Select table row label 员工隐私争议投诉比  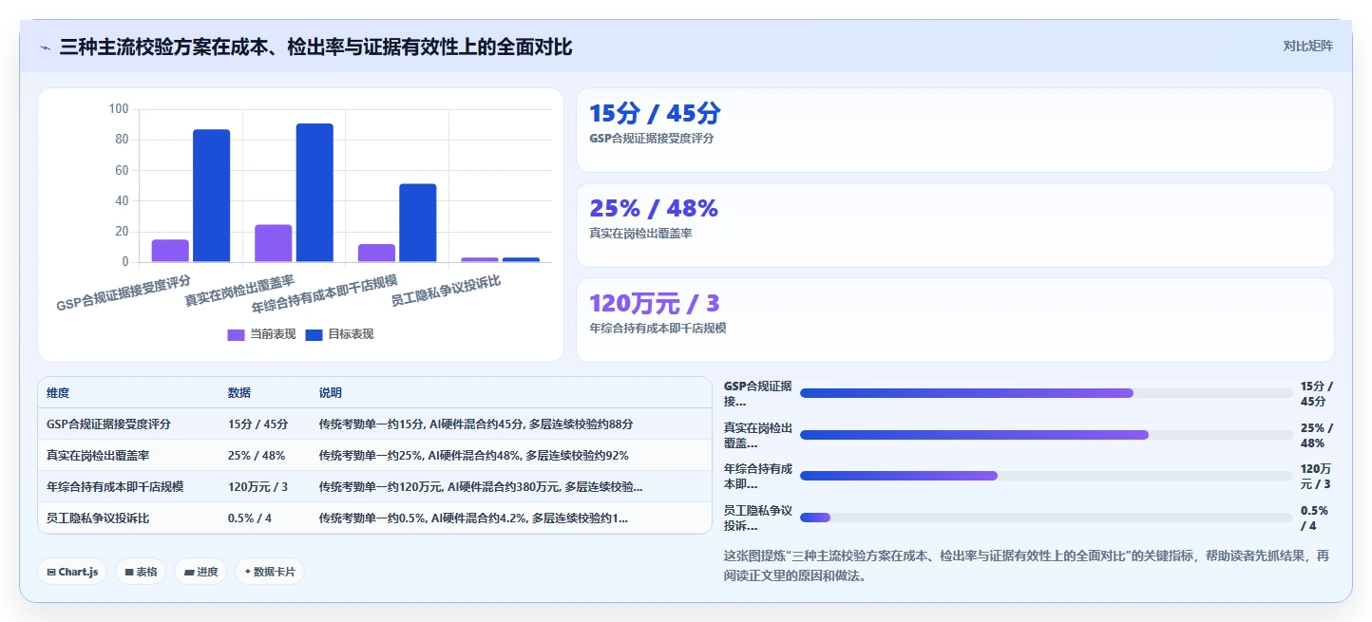(x=98, y=518)
